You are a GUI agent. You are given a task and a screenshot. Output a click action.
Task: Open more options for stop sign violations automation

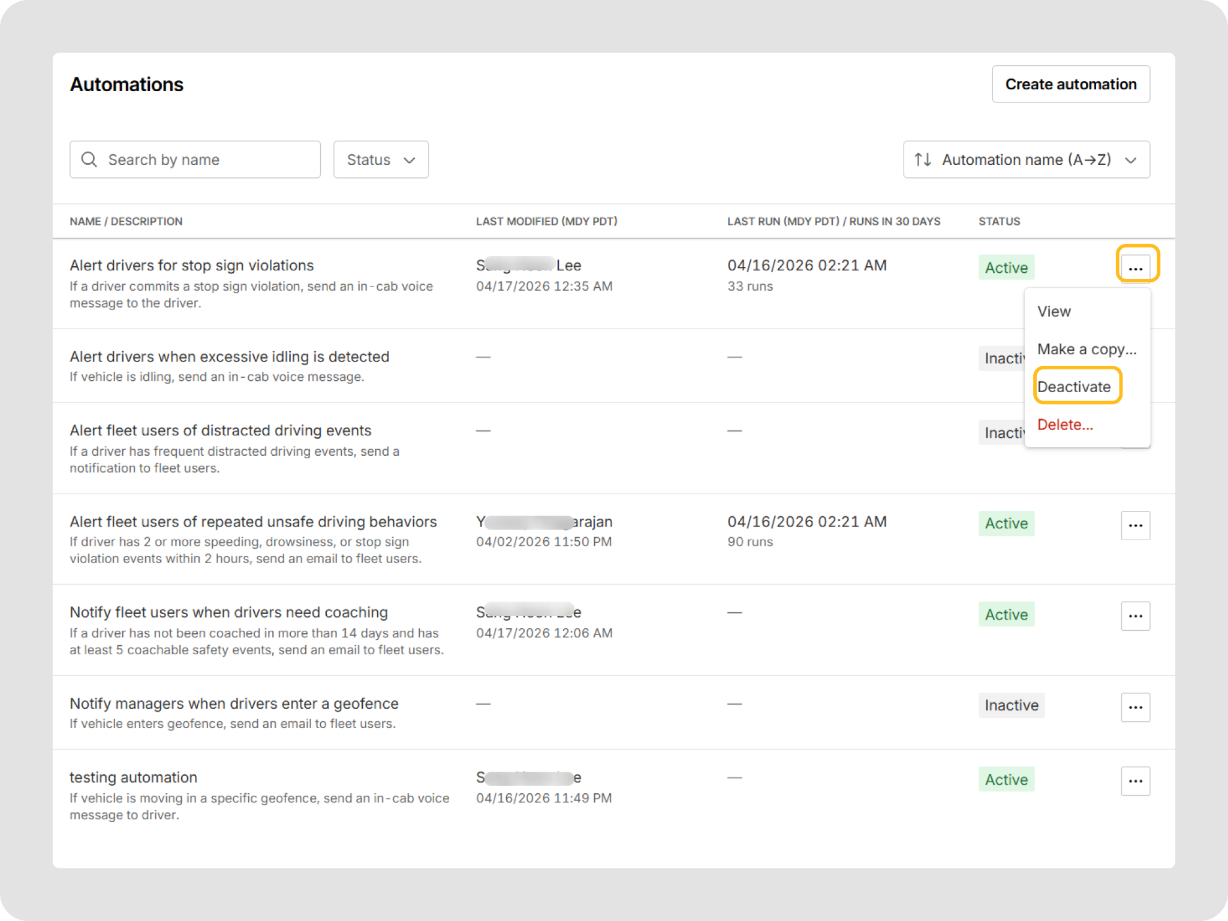1135,268
